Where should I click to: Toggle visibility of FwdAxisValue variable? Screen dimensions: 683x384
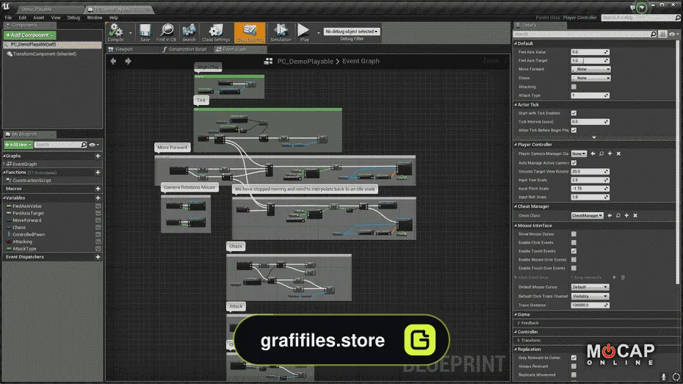98,206
